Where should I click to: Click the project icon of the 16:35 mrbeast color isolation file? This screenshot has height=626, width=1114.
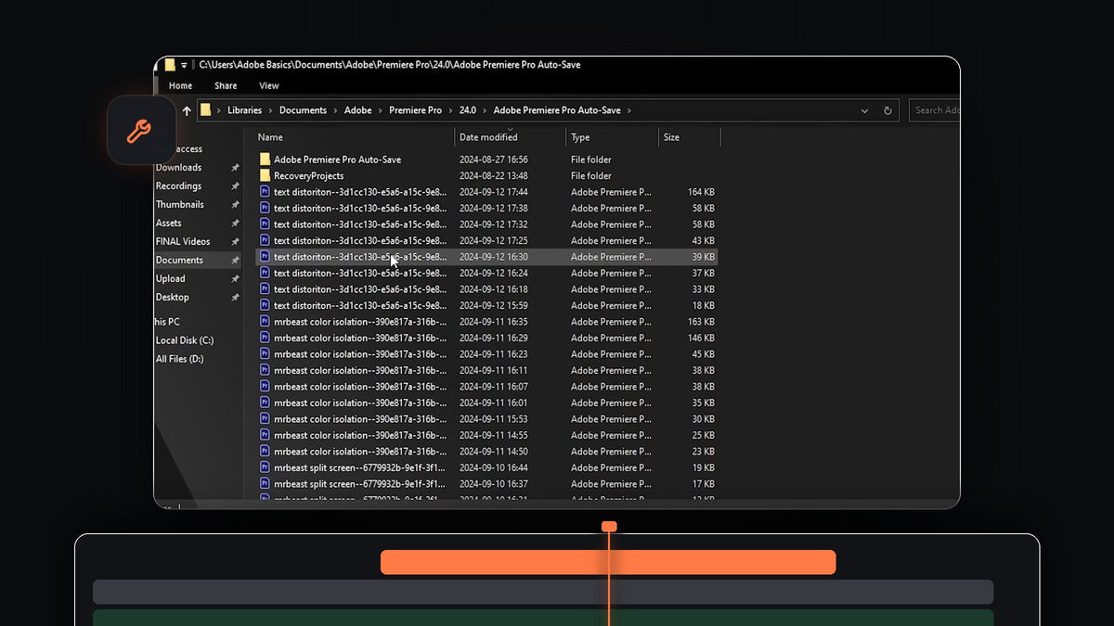click(265, 322)
